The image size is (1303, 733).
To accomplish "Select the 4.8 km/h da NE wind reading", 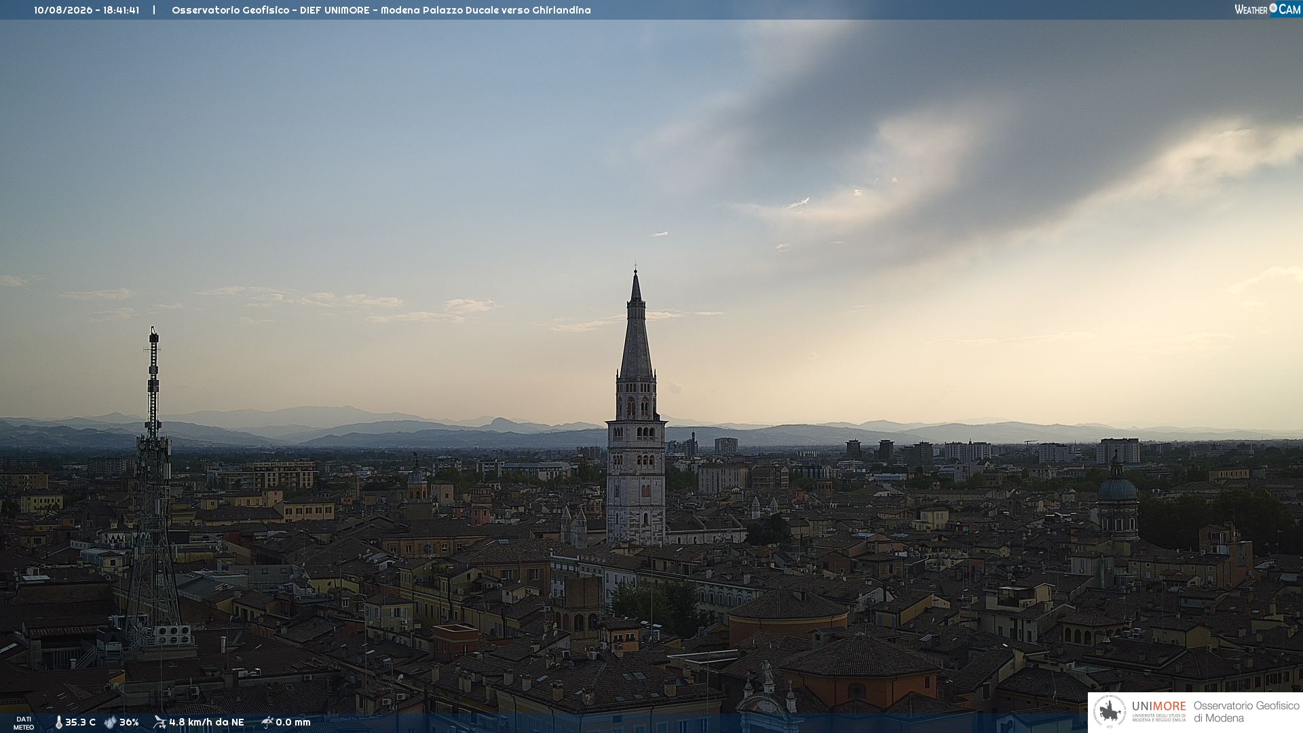I will (206, 723).
